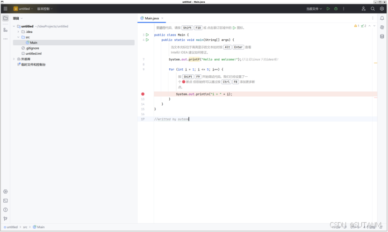The width and height of the screenshot is (388, 232).
Task: Open Terminal tool window
Action: [6, 201]
